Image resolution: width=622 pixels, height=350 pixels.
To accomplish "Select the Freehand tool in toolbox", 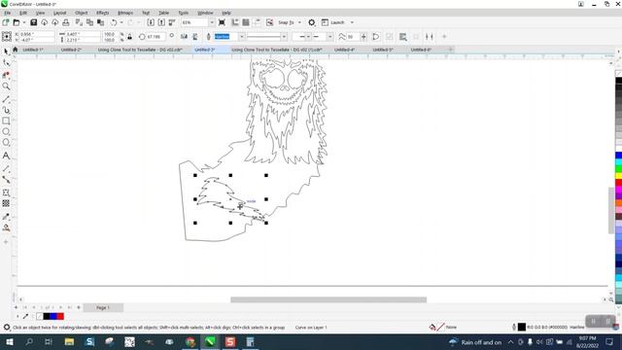I will pos(6,99).
